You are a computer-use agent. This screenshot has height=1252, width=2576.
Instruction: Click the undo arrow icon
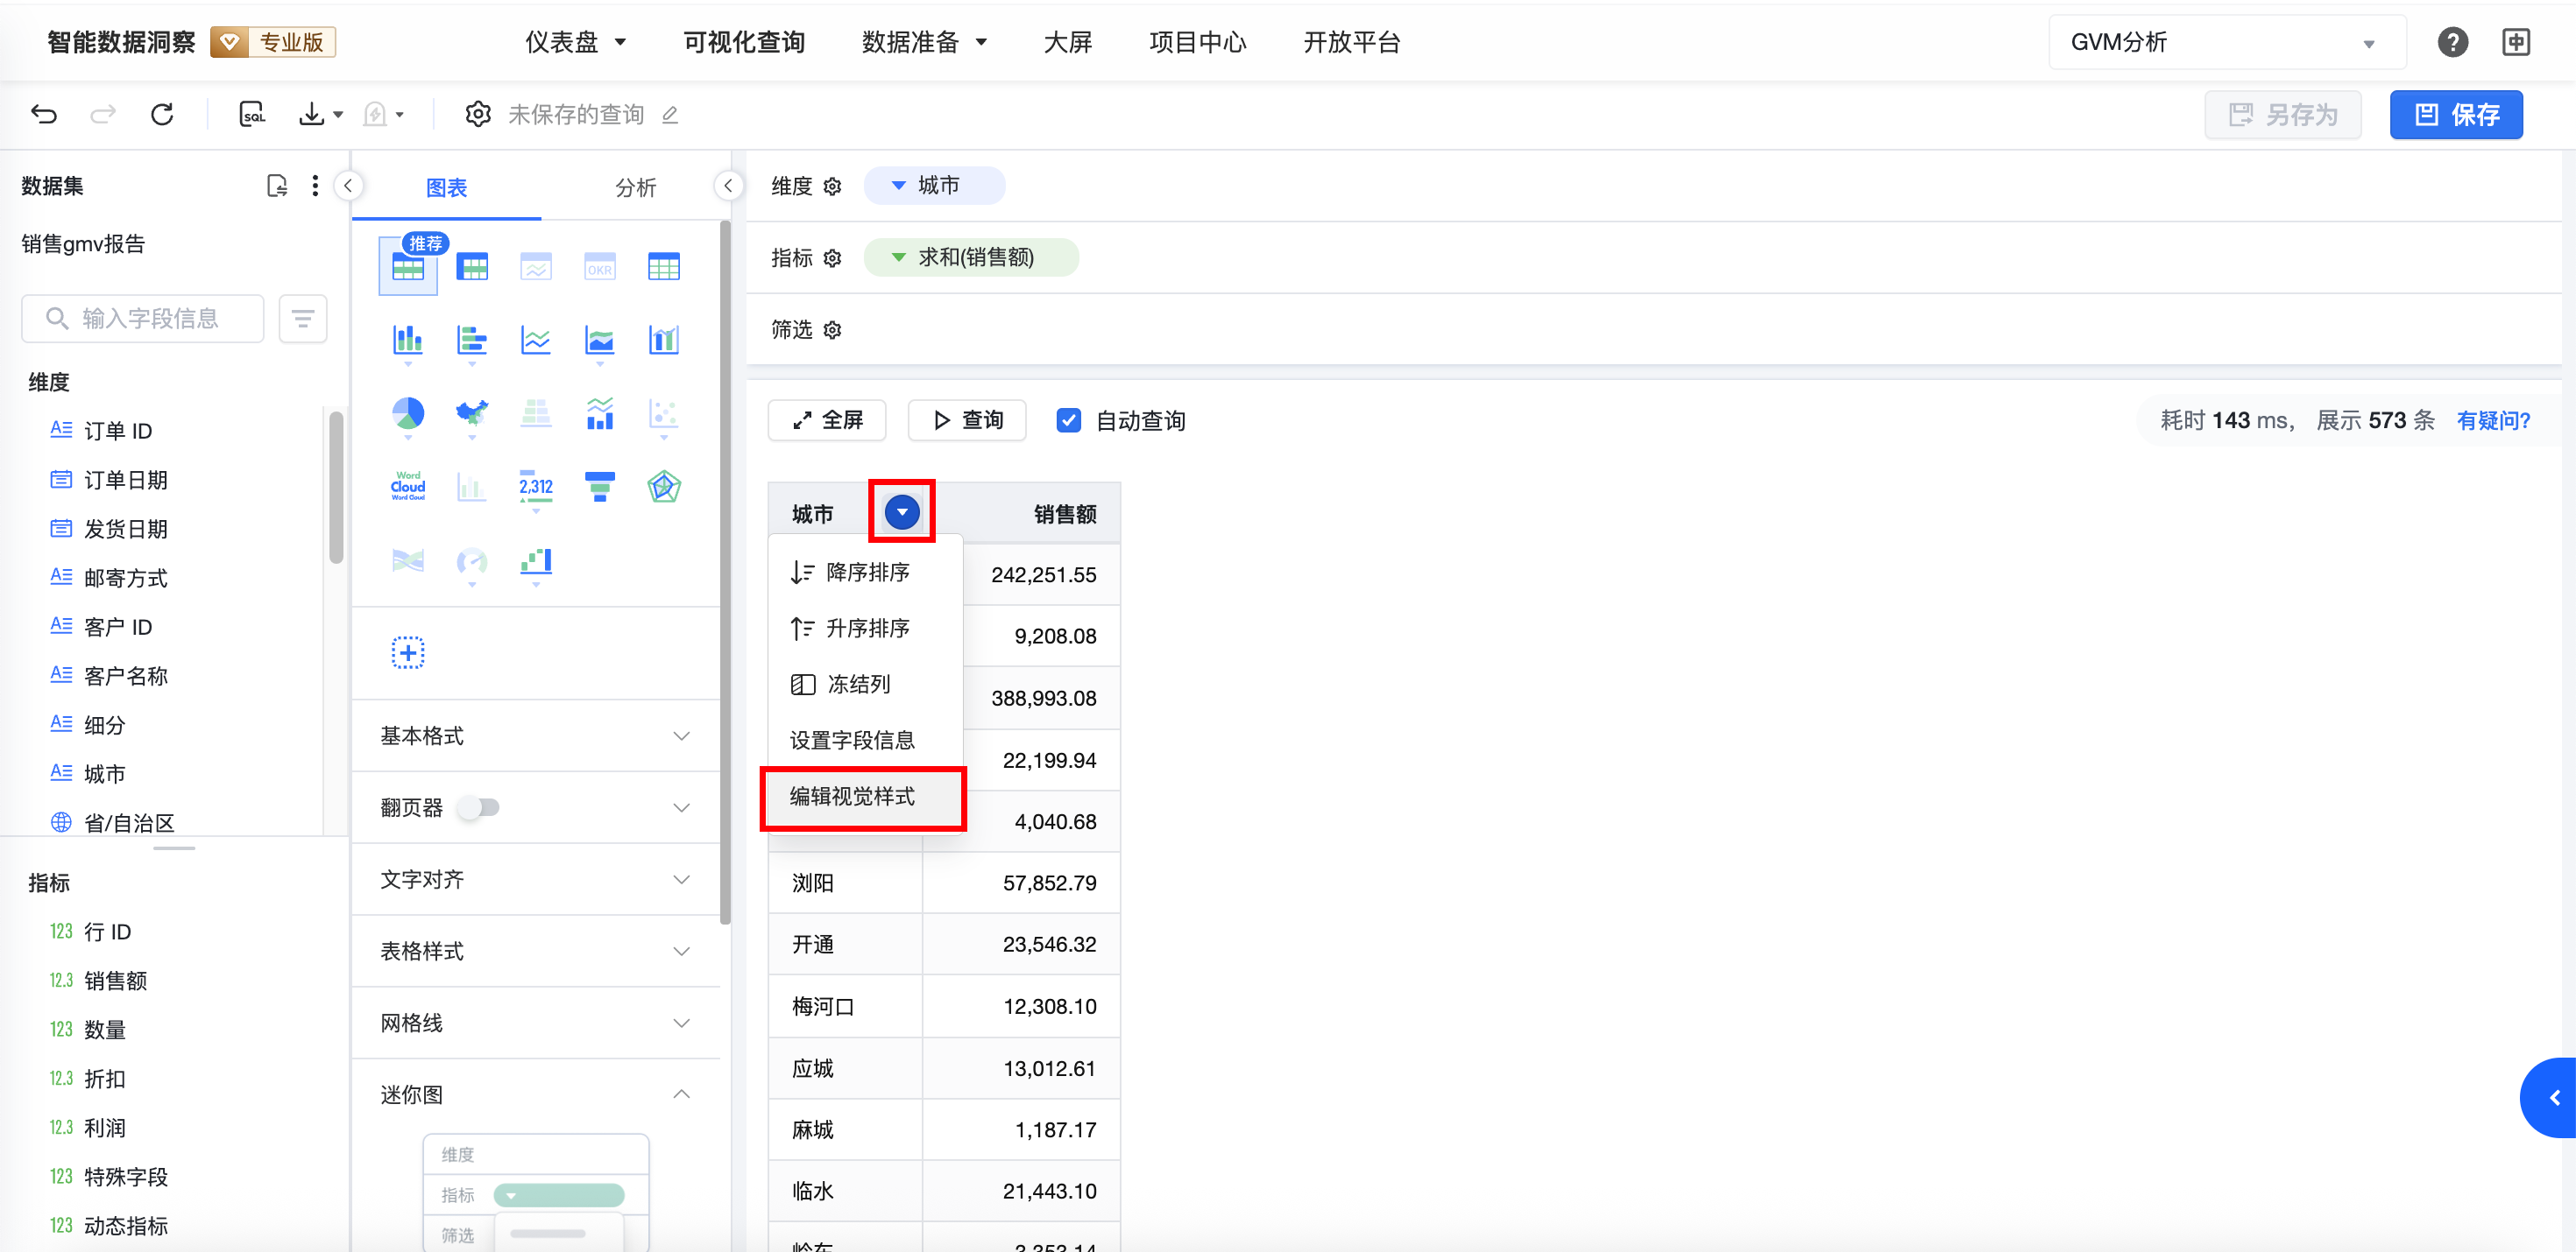tap(44, 114)
